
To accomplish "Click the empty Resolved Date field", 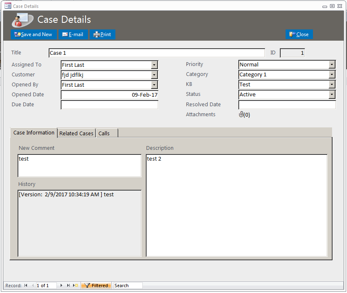I will (287, 105).
